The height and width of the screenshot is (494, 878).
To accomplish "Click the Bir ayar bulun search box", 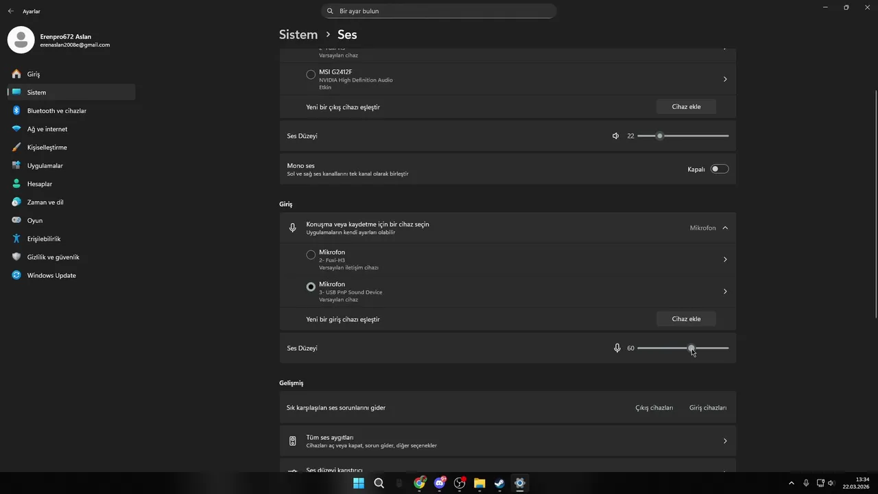I will pos(439,11).
